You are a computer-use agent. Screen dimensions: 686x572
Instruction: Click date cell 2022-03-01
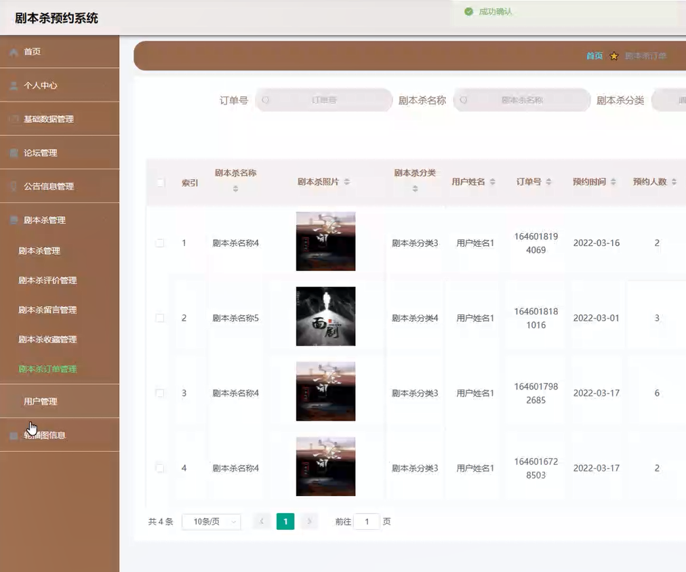[x=597, y=318]
